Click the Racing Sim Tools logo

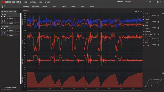point(11,2)
